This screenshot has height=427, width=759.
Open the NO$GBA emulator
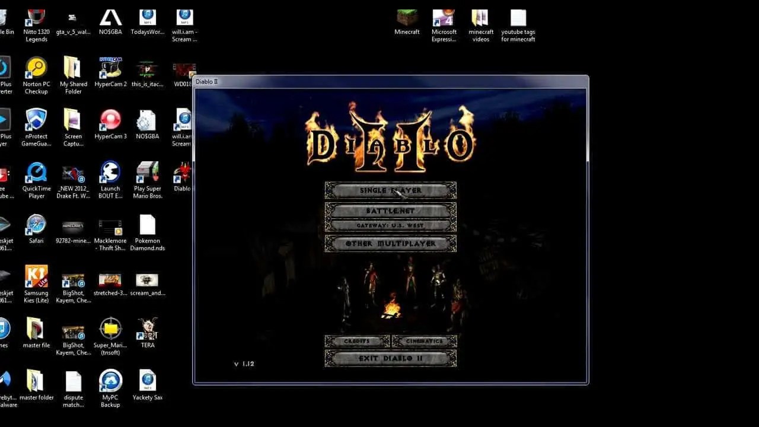tap(110, 18)
